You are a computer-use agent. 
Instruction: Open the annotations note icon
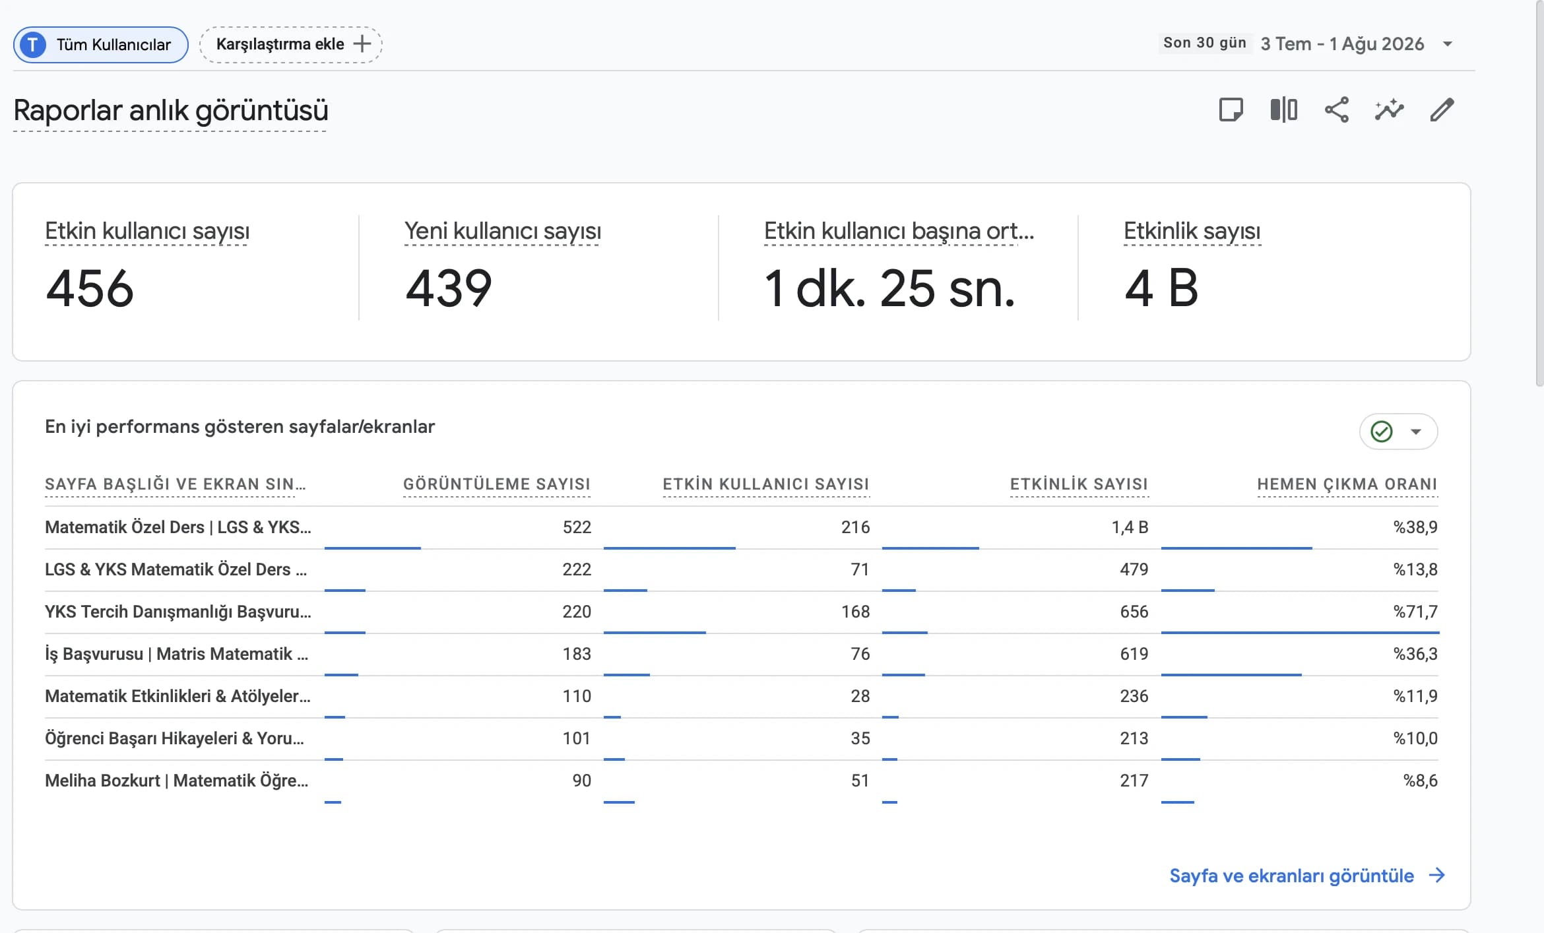tap(1231, 110)
